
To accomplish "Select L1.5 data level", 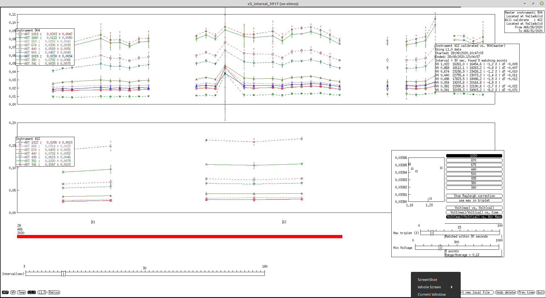I will (x=42, y=292).
